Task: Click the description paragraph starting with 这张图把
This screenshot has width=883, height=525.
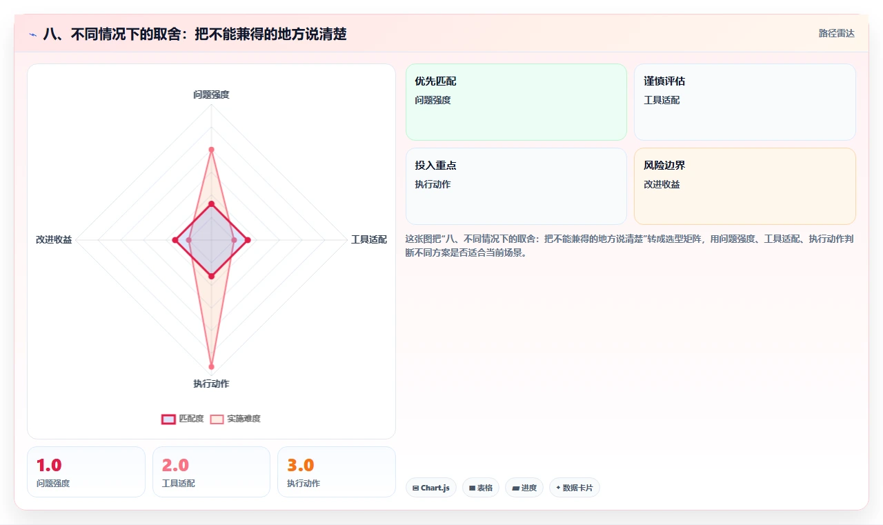Action: [631, 246]
